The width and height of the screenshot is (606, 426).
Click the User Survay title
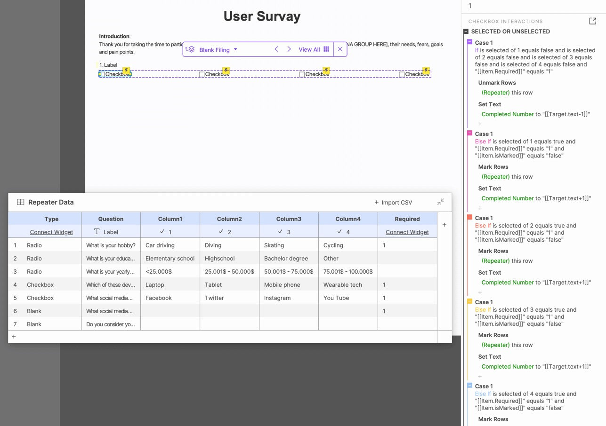262,16
